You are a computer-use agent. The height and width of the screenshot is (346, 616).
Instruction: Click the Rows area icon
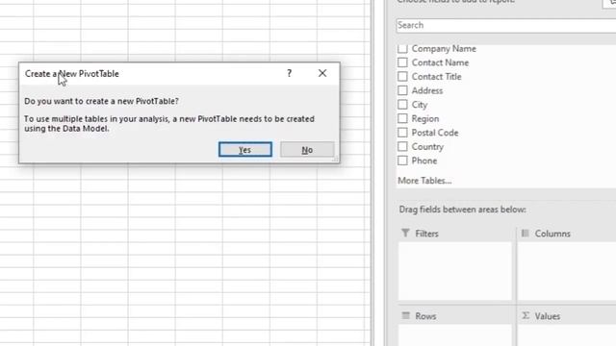coord(406,315)
